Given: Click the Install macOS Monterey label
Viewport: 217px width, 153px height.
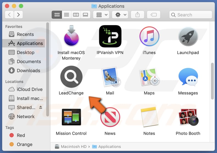Looking at the screenshot, I should [x=71, y=55].
